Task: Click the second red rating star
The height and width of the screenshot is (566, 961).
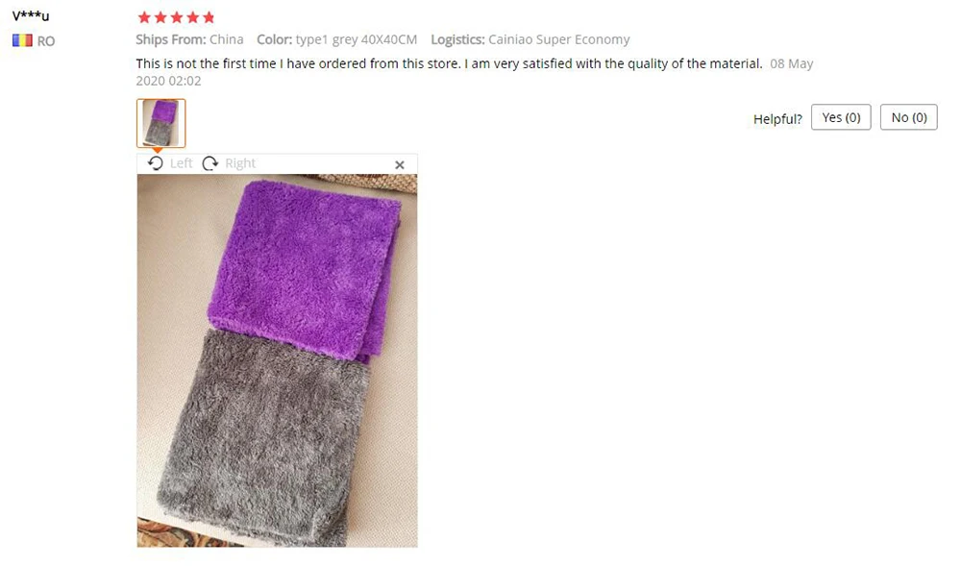Action: pyautogui.click(x=160, y=17)
